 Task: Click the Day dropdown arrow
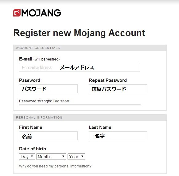(32, 156)
